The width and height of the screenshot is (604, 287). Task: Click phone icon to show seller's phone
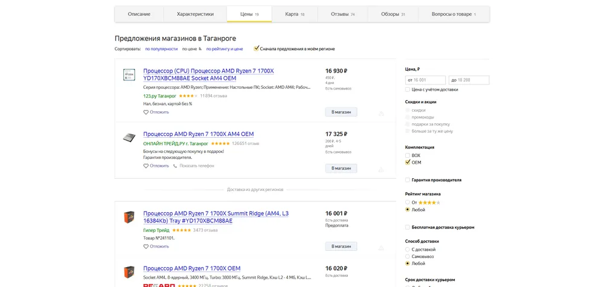click(175, 166)
